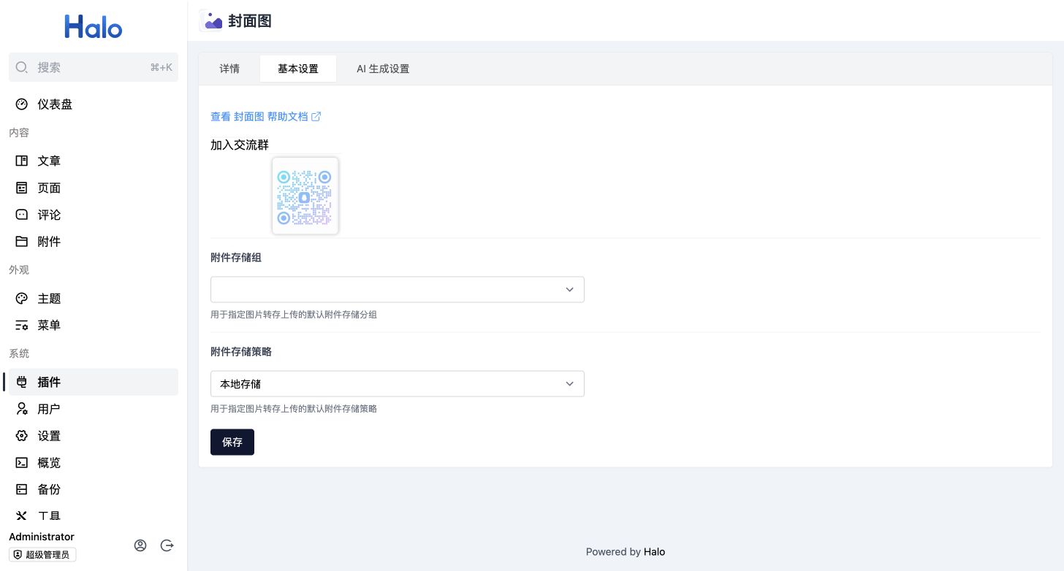Click the 保存 button
This screenshot has height=571, width=1064.
[x=232, y=442]
